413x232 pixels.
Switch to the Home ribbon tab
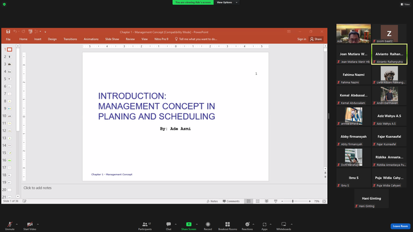(23, 39)
